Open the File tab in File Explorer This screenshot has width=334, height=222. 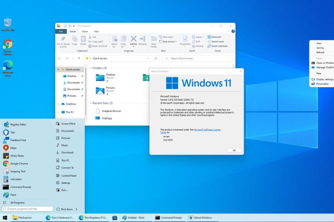61,32
